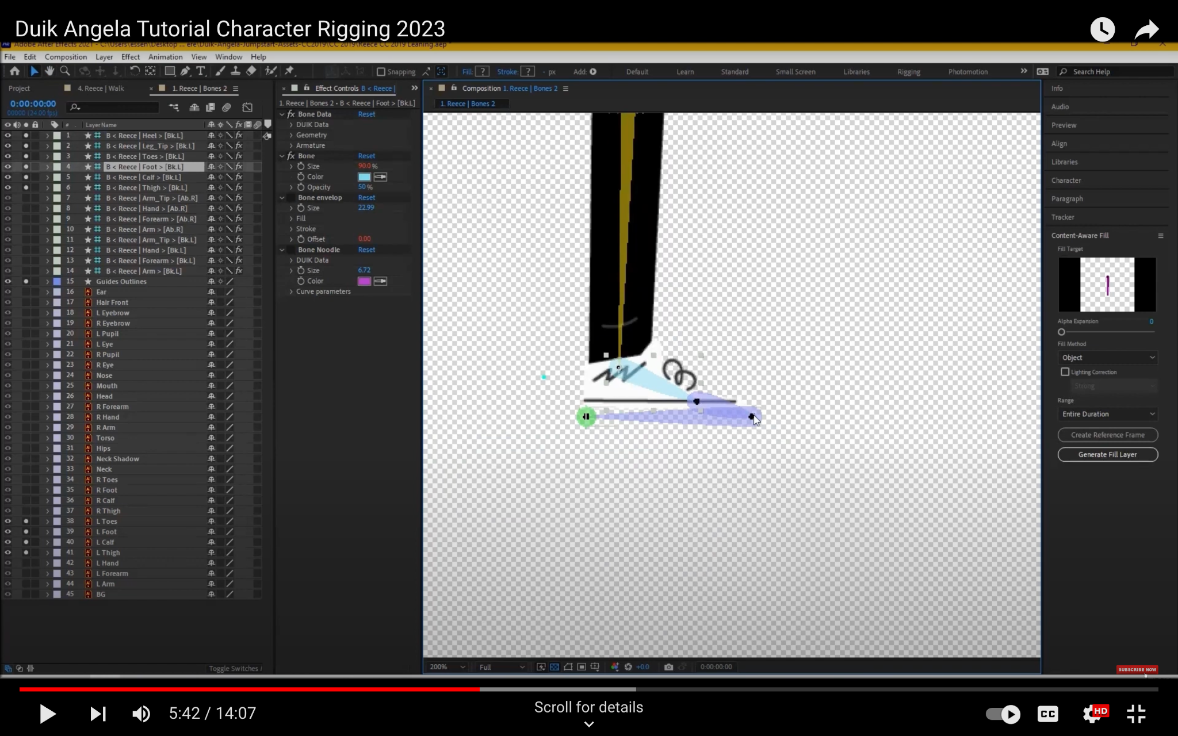The image size is (1178, 736).
Task: Play the YouTube video
Action: tap(47, 714)
